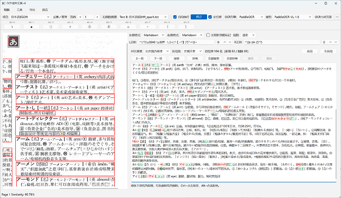Screen dimensions: 341x198
Task: Click the 下一处 next difference button
Action: pos(158,58)
